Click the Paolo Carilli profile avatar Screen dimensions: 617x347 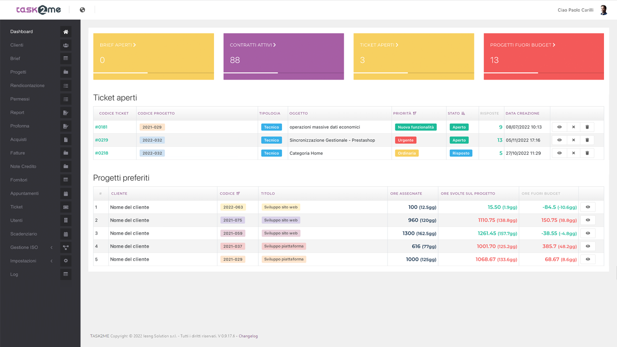tap(604, 10)
